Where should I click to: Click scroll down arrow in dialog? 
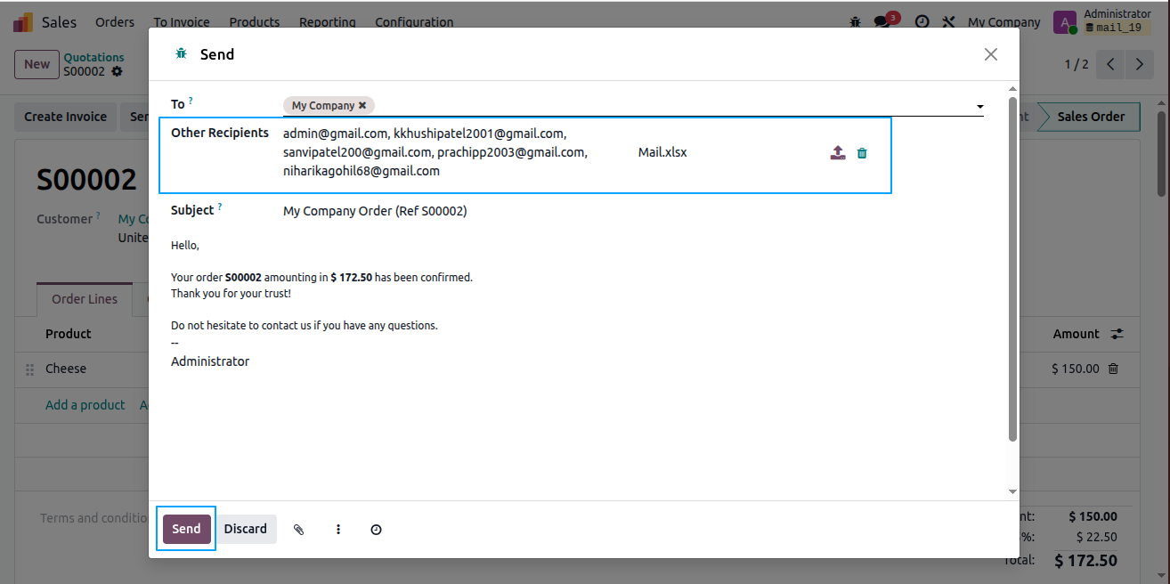[1012, 491]
